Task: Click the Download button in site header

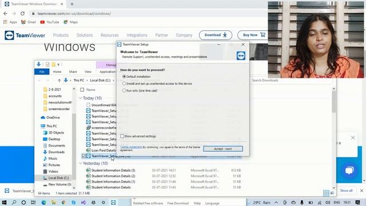Action: coord(216,35)
